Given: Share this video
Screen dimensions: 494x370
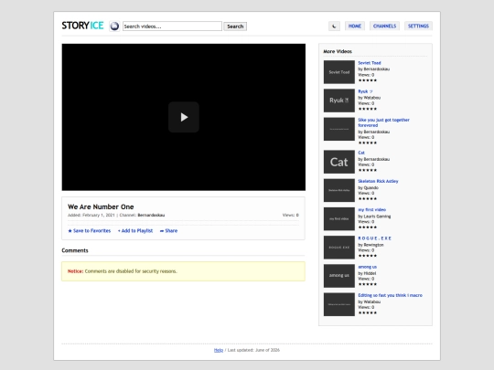Looking at the screenshot, I should click(x=168, y=230).
